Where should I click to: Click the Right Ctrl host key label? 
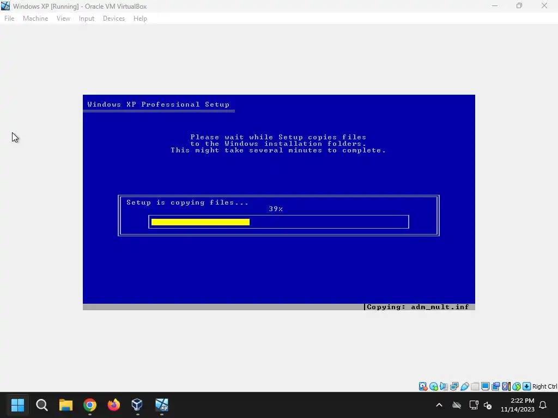pyautogui.click(x=545, y=386)
